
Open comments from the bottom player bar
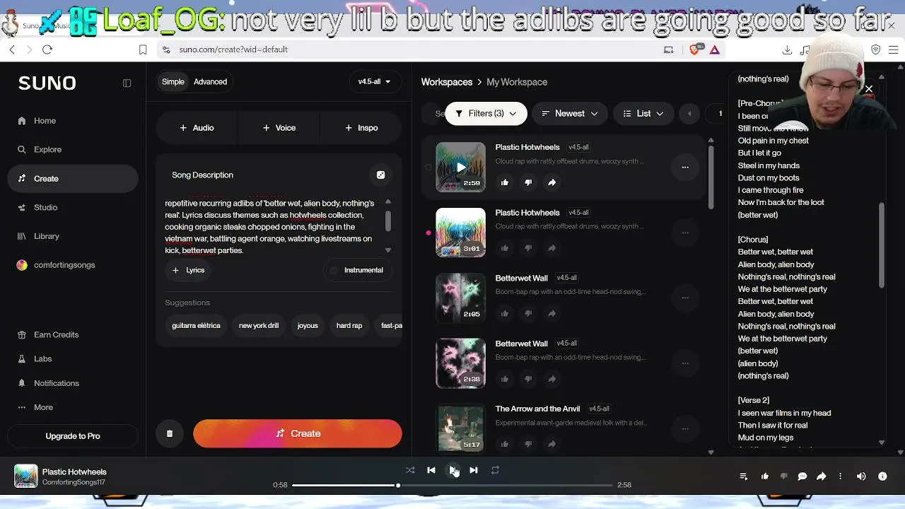(x=802, y=476)
